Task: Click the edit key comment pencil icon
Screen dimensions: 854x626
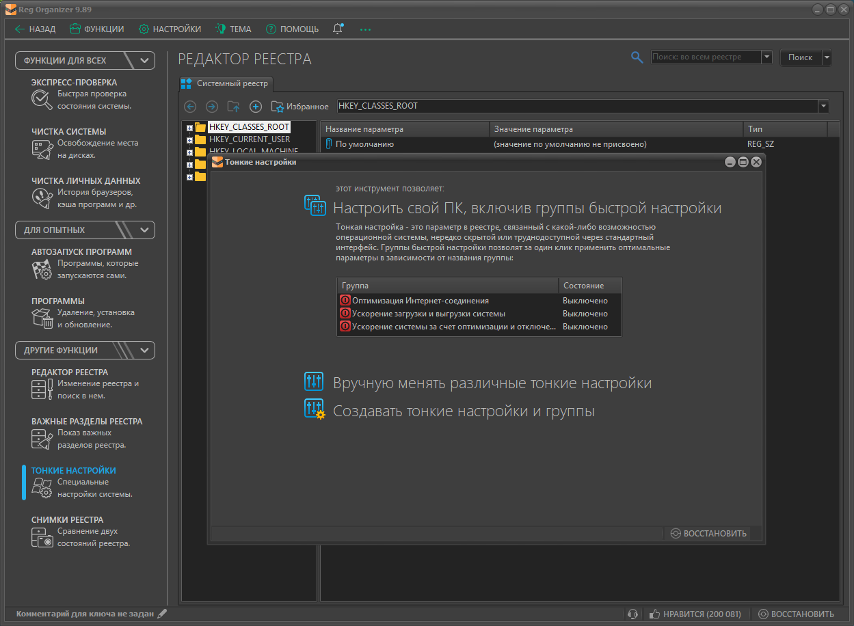Action: coord(162,614)
